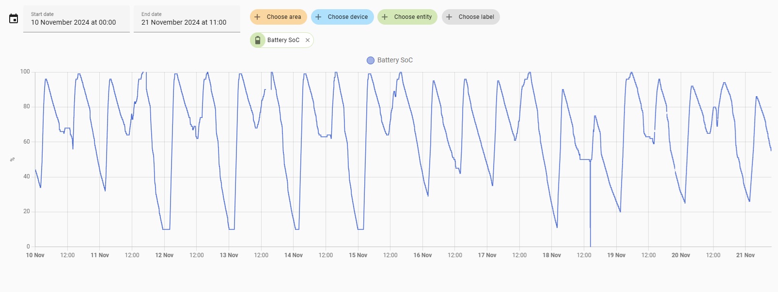Image resolution: width=778 pixels, height=292 pixels.
Task: Click the End date field
Action: point(187,19)
